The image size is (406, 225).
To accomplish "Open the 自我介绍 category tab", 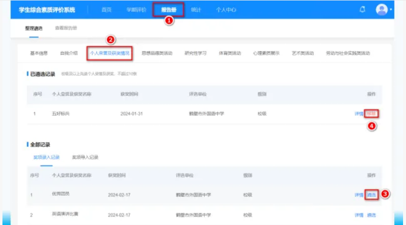I will pyautogui.click(x=68, y=53).
